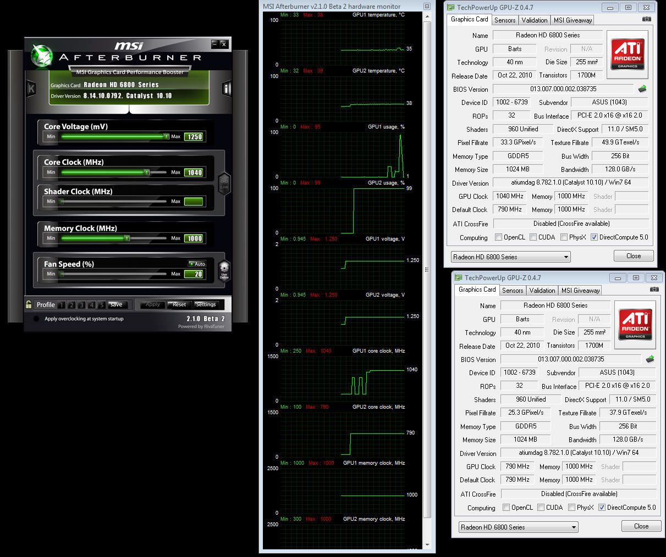Check OpenCL in the lower GPU-Z window

click(x=506, y=508)
